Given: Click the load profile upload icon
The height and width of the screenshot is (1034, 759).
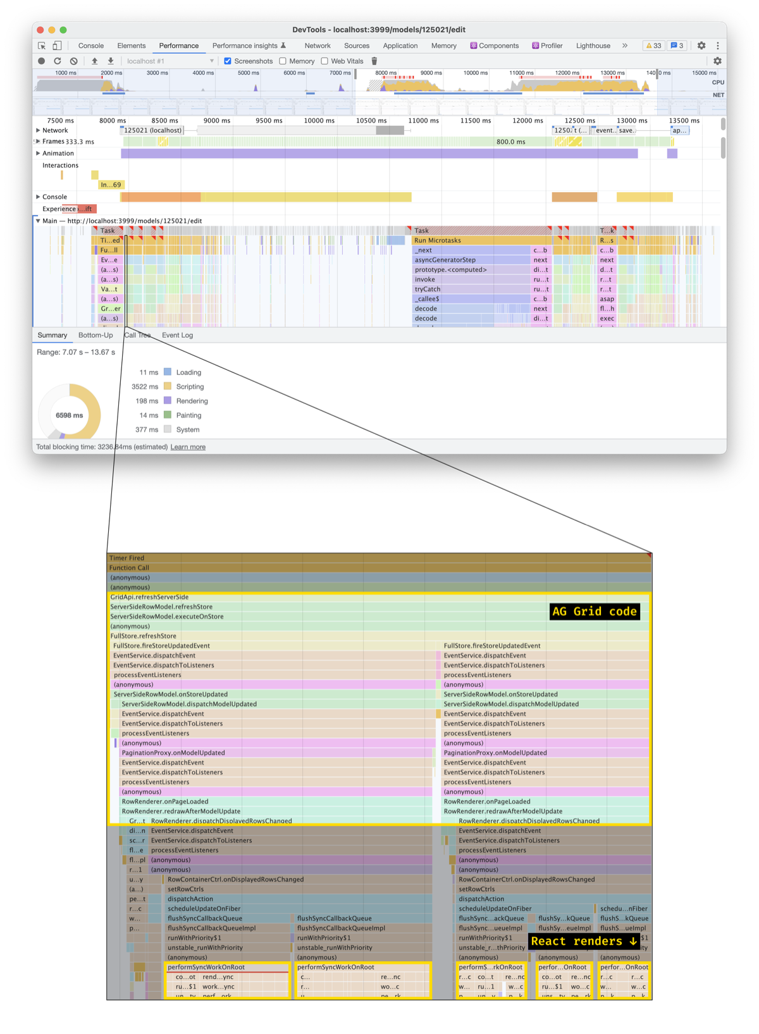Looking at the screenshot, I should [x=95, y=61].
